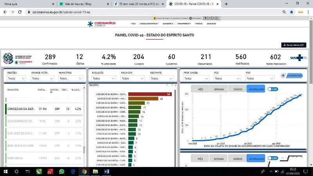This screenshot has width=313, height=176.
Task: Show hidden system tray icons
Action: pos(271,172)
